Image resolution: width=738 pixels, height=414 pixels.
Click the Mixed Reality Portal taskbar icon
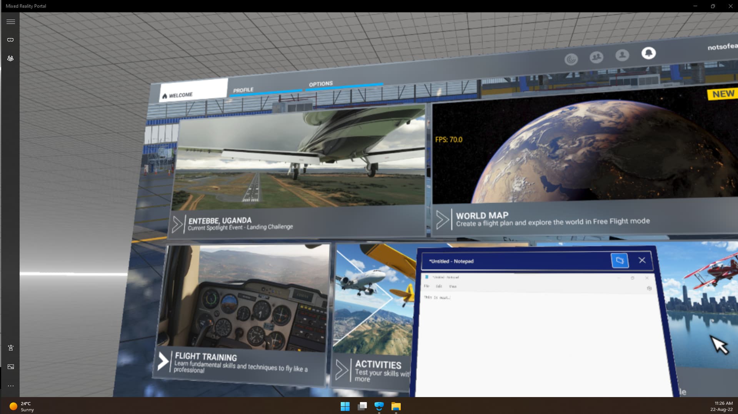tap(379, 406)
